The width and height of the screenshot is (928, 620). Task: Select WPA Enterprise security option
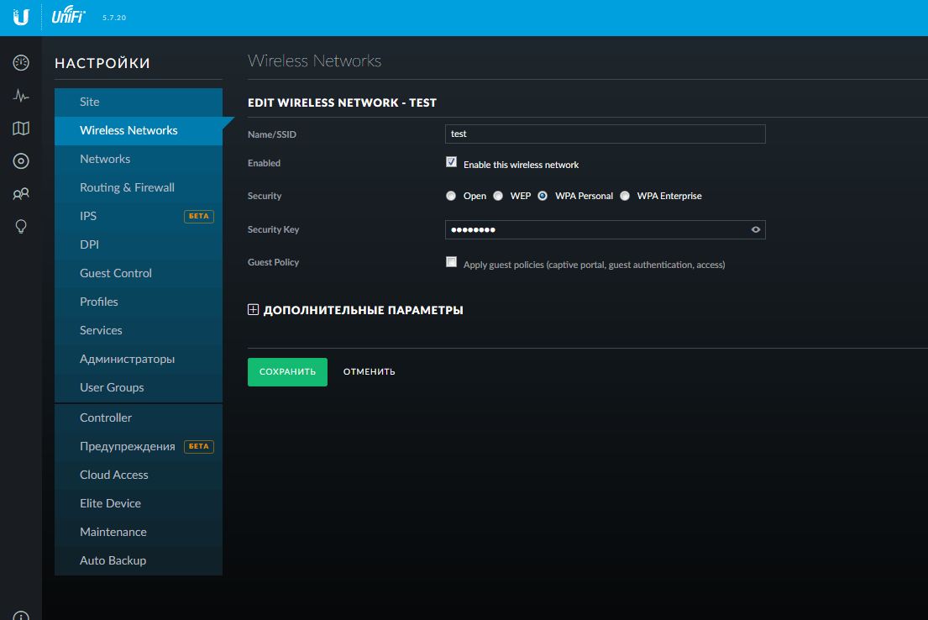624,196
